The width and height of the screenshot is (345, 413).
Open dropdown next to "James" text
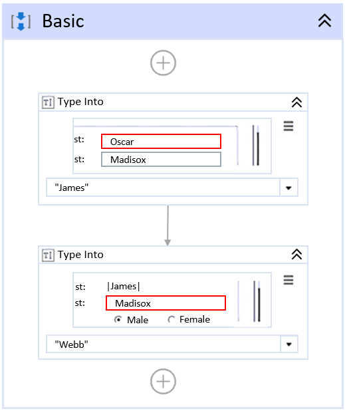coord(288,188)
